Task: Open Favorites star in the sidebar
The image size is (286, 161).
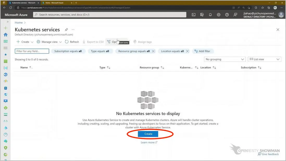Action: tap(6, 55)
